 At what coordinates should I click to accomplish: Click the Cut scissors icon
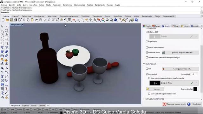point(24,20)
